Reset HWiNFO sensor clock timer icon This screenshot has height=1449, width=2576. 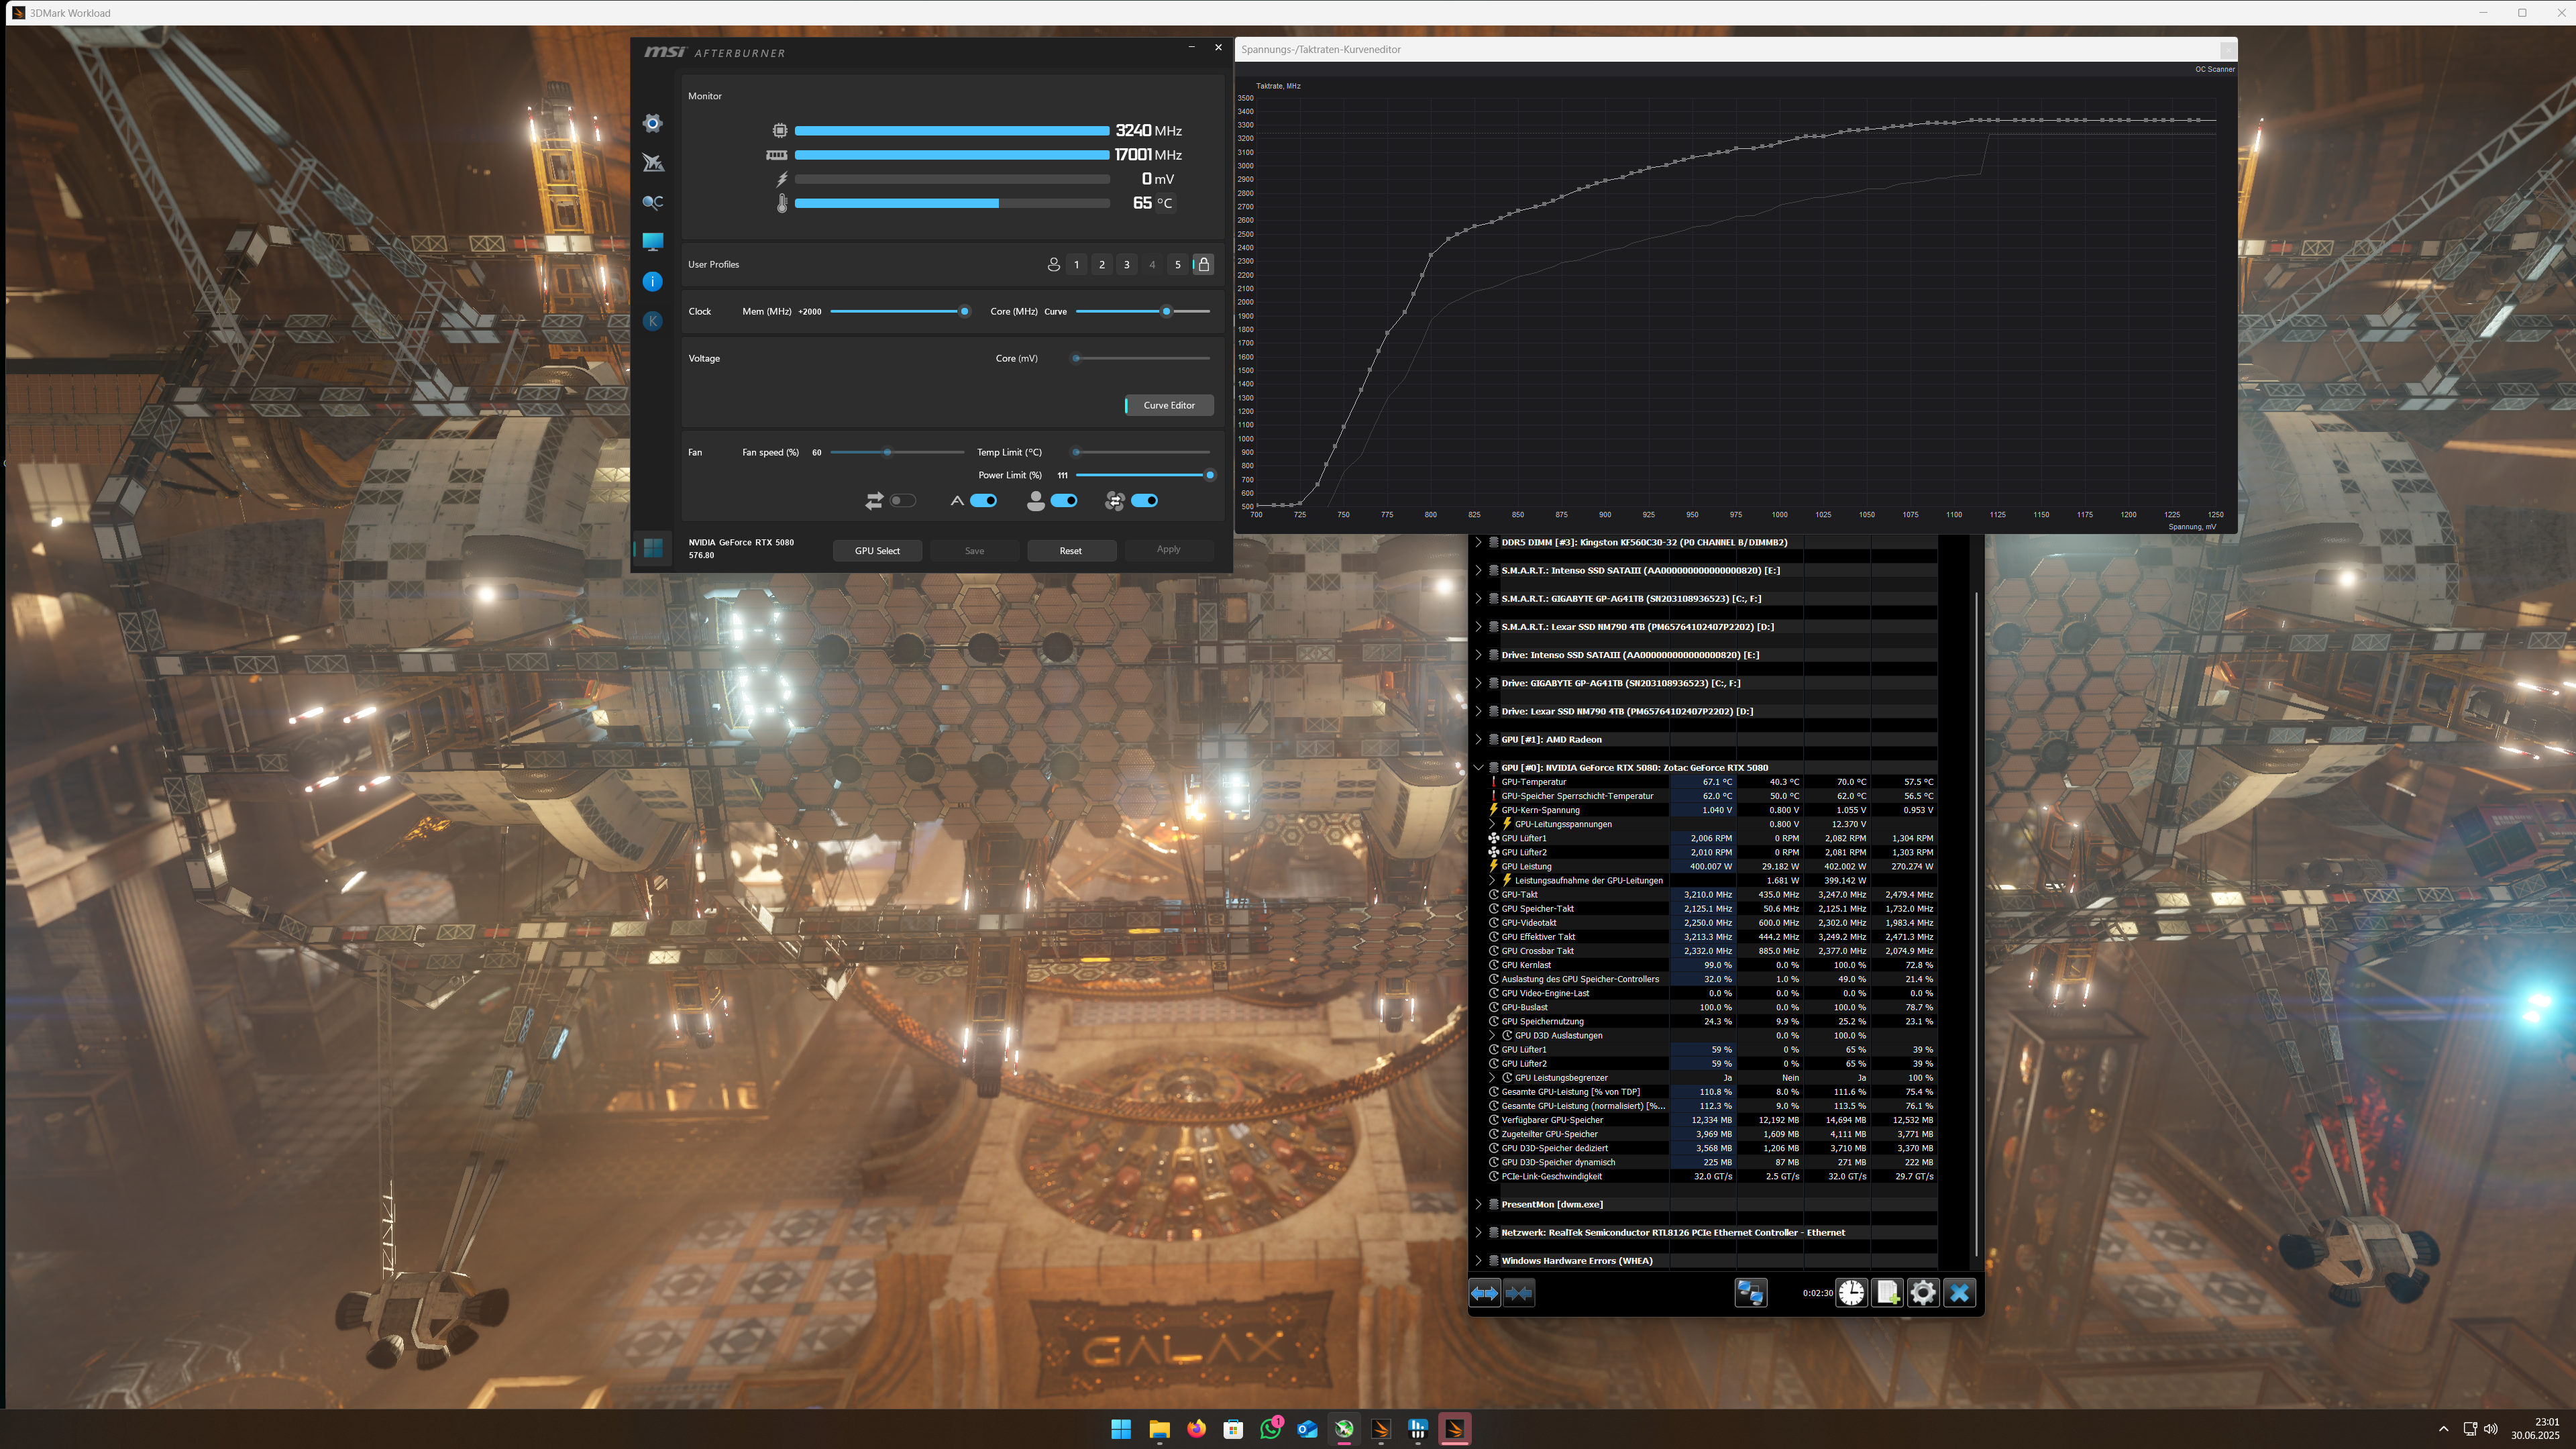point(1851,1293)
